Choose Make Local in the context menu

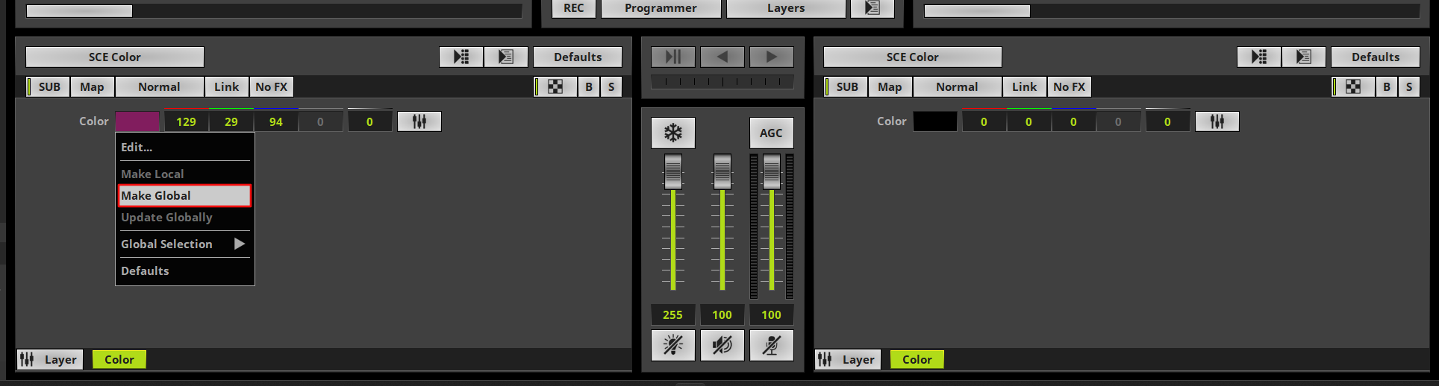(184, 174)
